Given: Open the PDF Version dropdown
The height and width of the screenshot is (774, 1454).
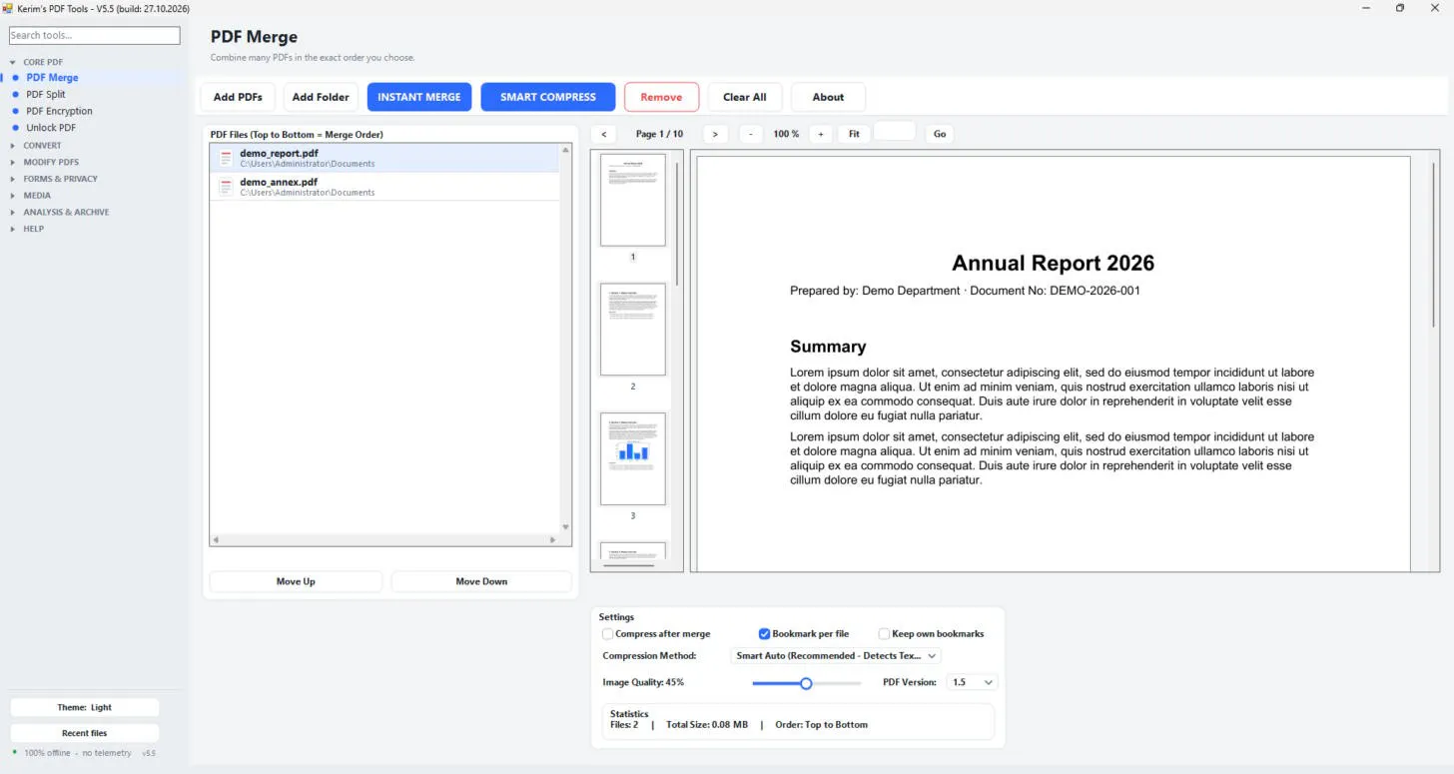Looking at the screenshot, I should coord(973,682).
